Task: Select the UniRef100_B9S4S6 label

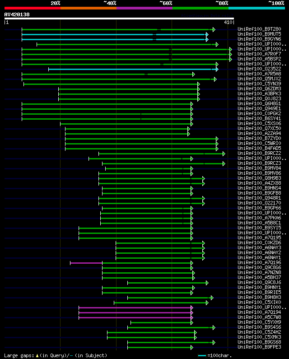Action: click(259, 327)
